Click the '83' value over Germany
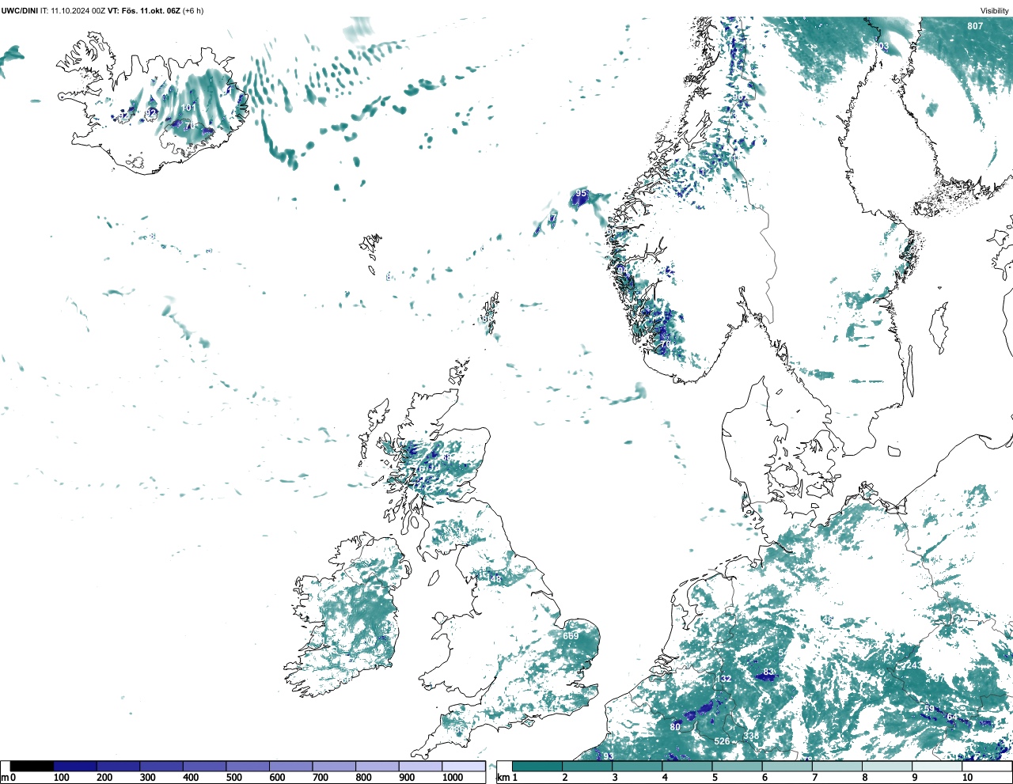Image resolution: width=1013 pixels, height=784 pixels. (768, 672)
